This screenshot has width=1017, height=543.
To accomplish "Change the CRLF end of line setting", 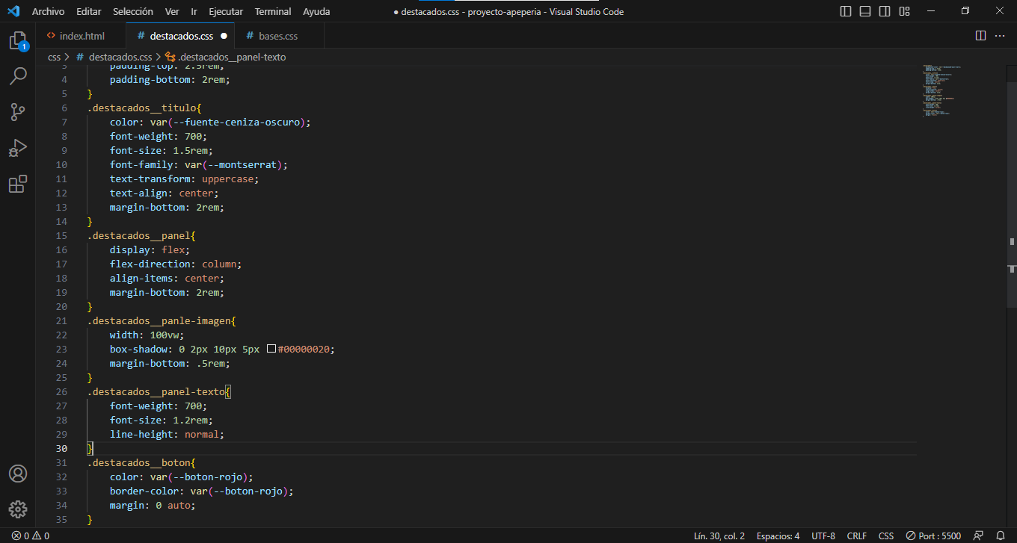I will pyautogui.click(x=857, y=536).
